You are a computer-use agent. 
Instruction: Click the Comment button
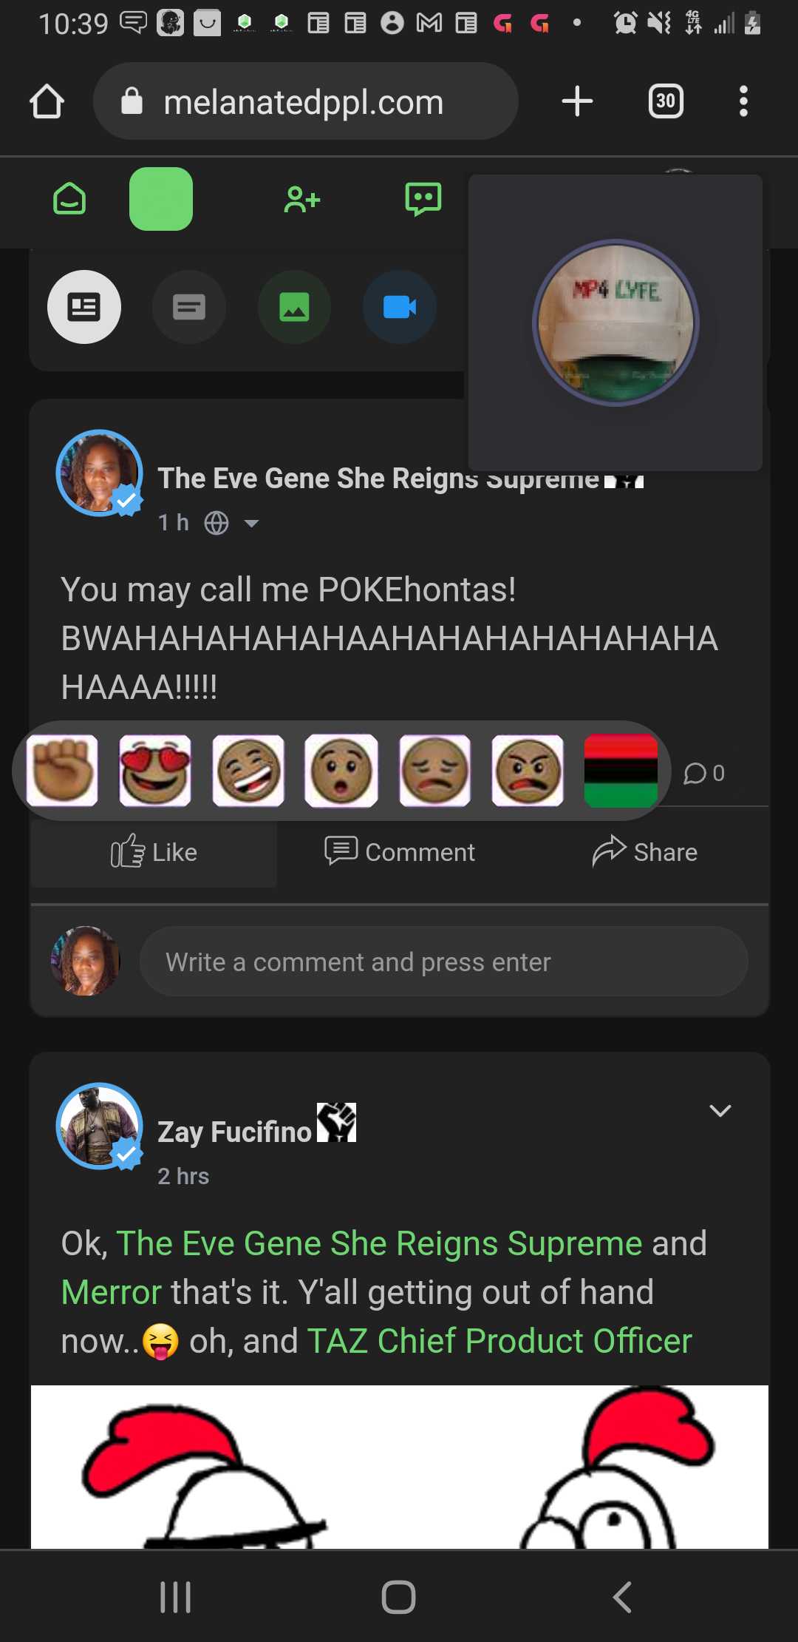[x=400, y=852]
